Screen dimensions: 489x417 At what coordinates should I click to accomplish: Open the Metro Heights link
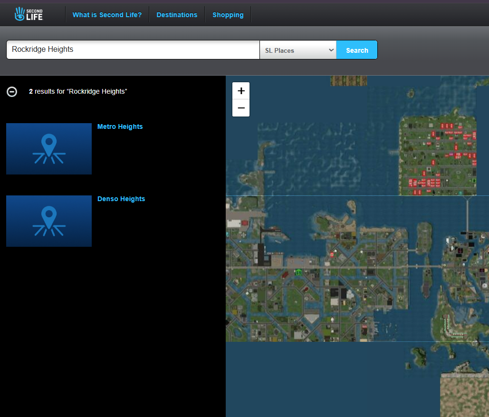[x=120, y=127]
